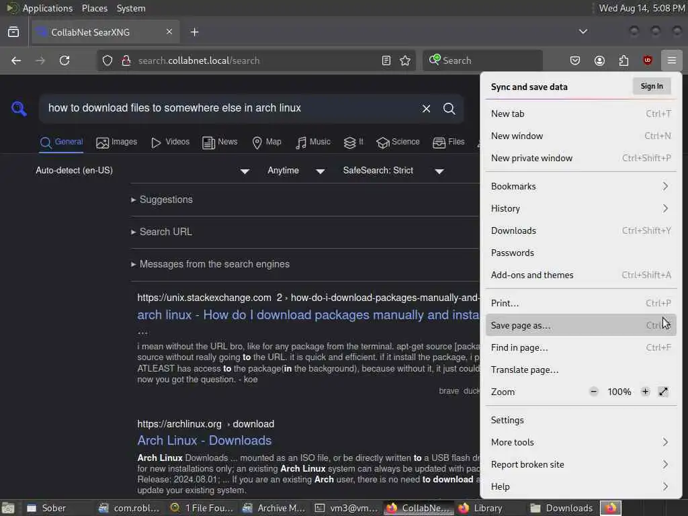Open a new tab with the plus icon
This screenshot has height=516, width=688.
coord(194,32)
